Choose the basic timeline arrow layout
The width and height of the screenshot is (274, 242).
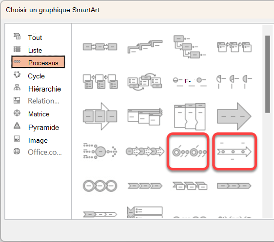coord(235,151)
